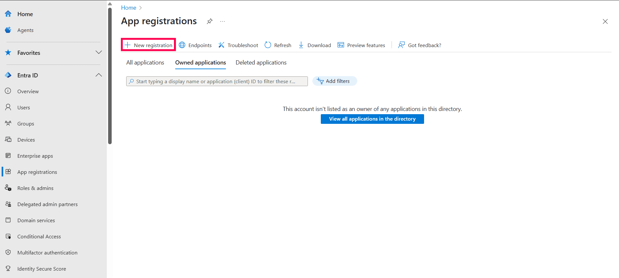Click the Entra ID diamond icon
This screenshot has width=619, height=278.
tap(8, 75)
